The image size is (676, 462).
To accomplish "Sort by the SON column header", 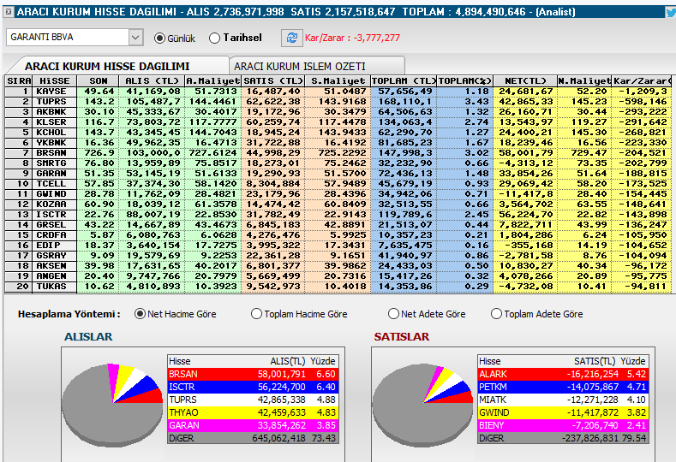I will point(98,81).
